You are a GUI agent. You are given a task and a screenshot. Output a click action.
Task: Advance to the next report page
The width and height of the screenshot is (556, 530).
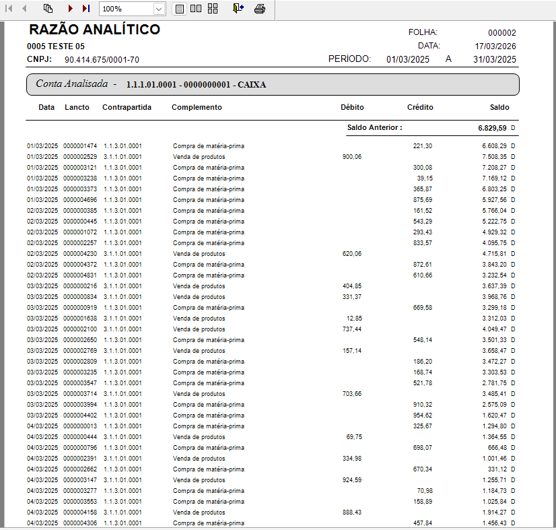[x=71, y=9]
